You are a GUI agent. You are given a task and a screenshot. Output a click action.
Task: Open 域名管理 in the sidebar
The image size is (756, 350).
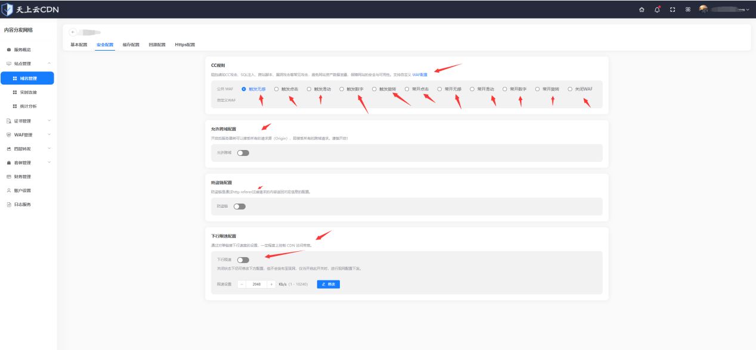click(27, 78)
